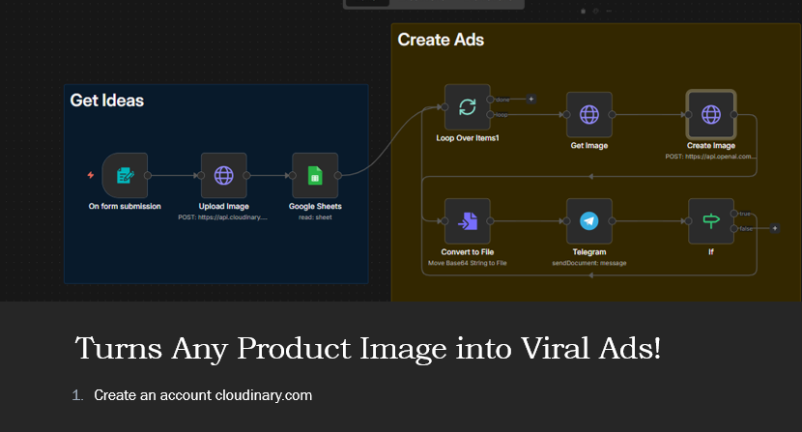Click the 'Create an account cloudinary.com' list item
Screen dimensions: 802x432
tap(203, 395)
